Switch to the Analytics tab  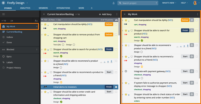coord(25,8)
